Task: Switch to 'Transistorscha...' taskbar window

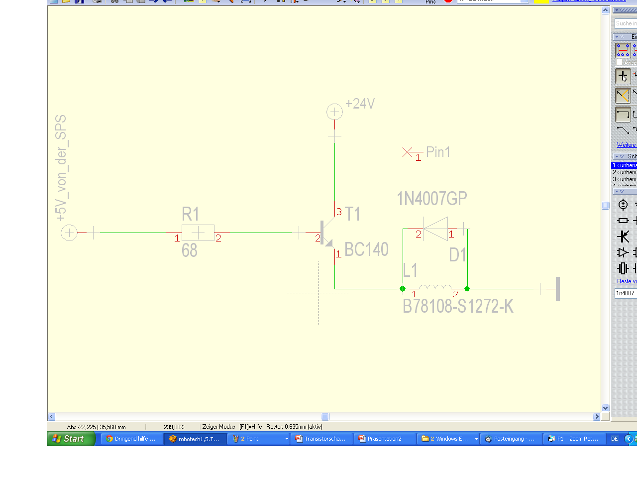Action: tap(321, 439)
